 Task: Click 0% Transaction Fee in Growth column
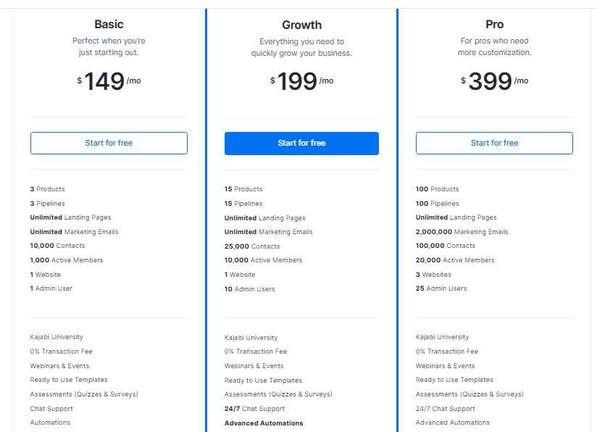point(256,352)
